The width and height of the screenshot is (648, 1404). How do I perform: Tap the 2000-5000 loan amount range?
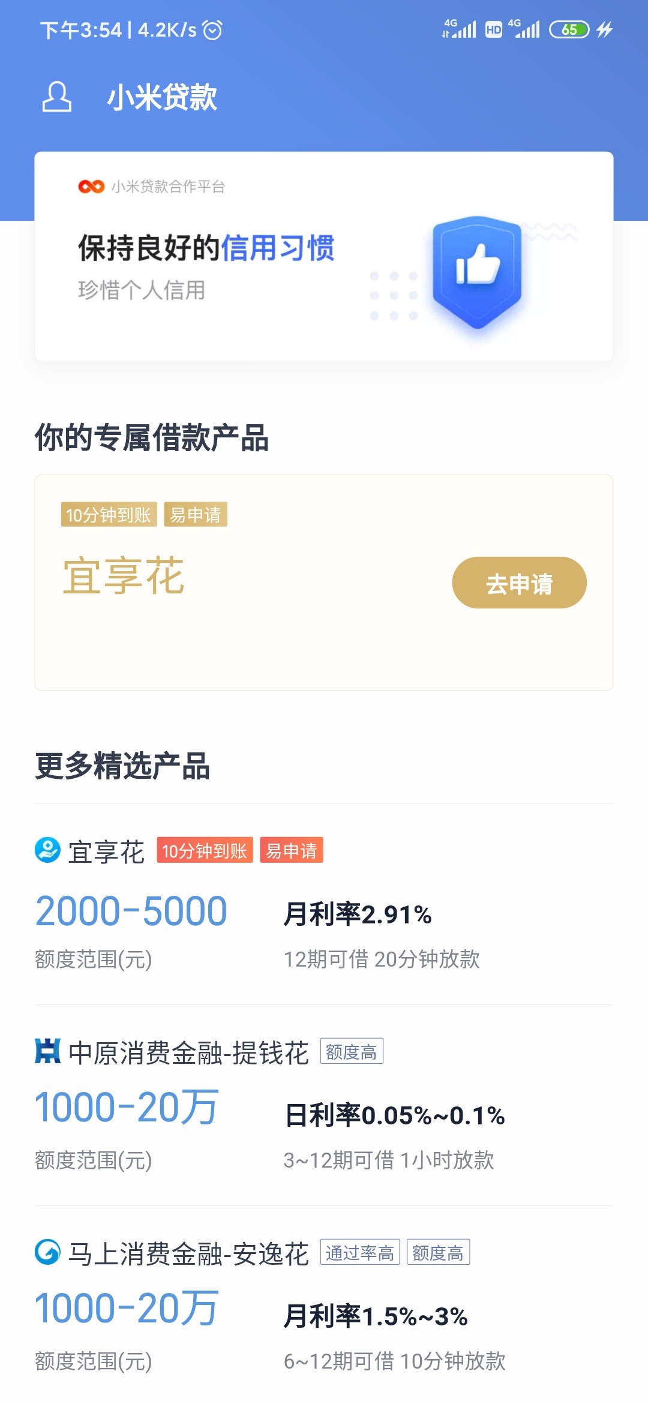click(131, 911)
